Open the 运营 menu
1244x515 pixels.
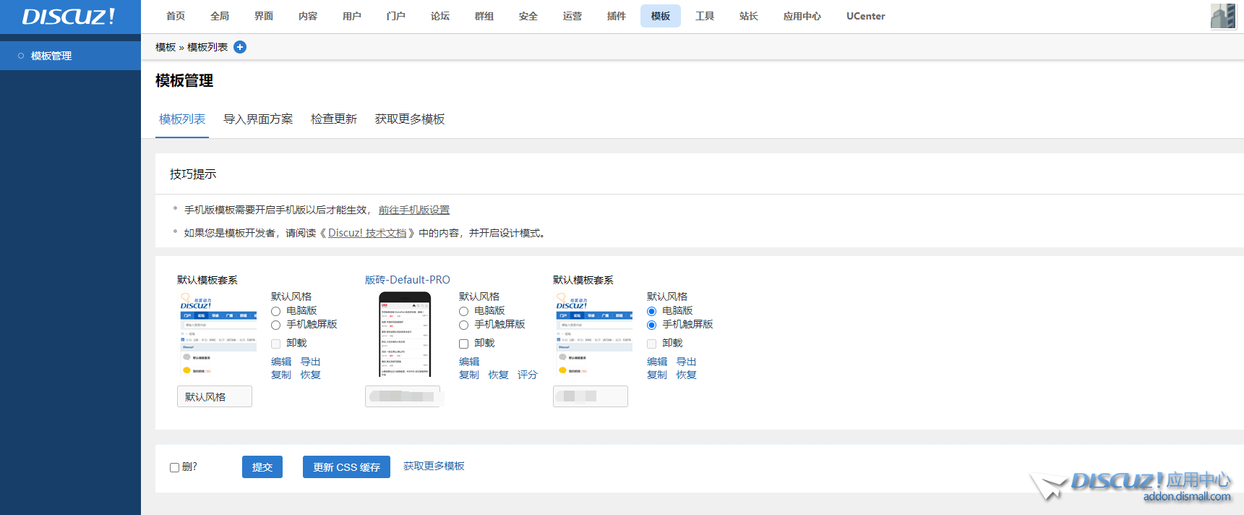pyautogui.click(x=572, y=16)
